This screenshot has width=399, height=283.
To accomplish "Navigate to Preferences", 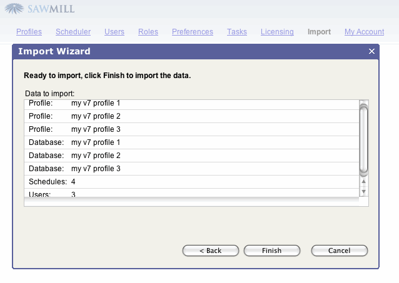I will (x=193, y=32).
